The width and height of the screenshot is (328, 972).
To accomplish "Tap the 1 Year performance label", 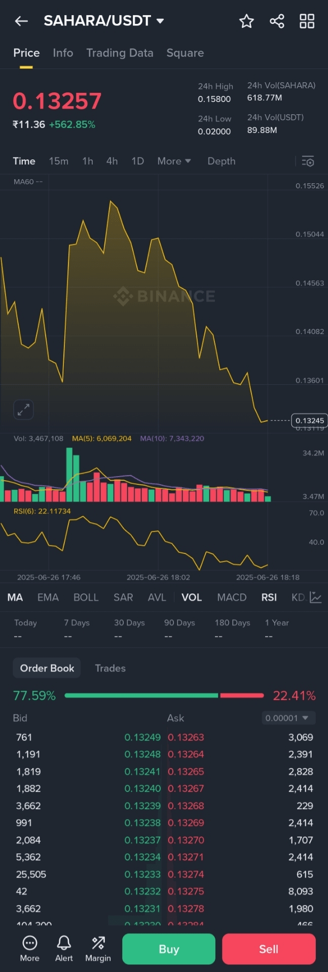I will tap(277, 623).
